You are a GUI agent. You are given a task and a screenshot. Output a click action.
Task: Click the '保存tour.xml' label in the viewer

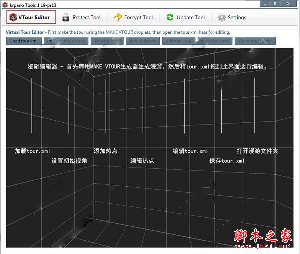click(227, 161)
